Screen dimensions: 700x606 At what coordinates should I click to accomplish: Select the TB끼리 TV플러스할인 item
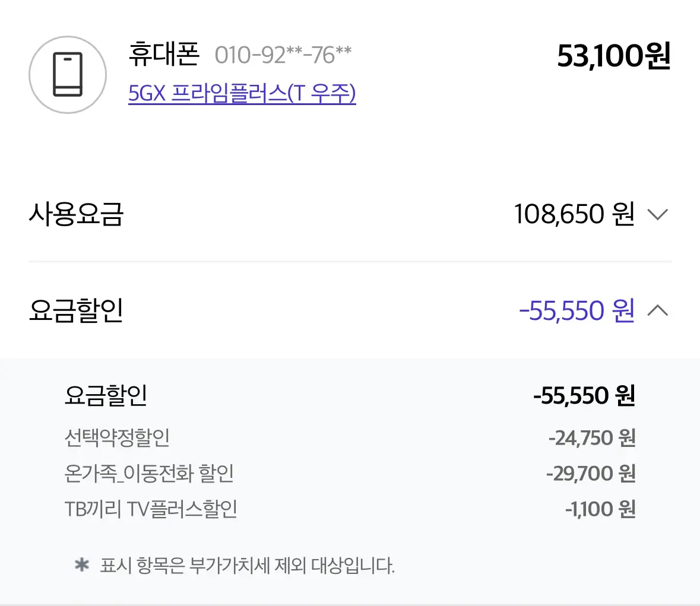(x=151, y=509)
